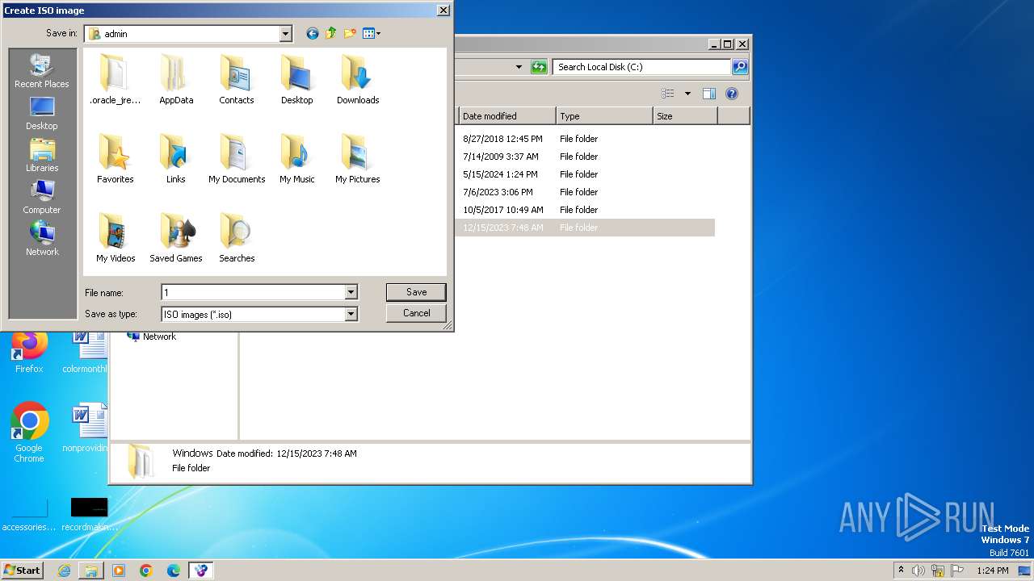
Task: Sort by Size column
Action: pyautogui.click(x=685, y=116)
